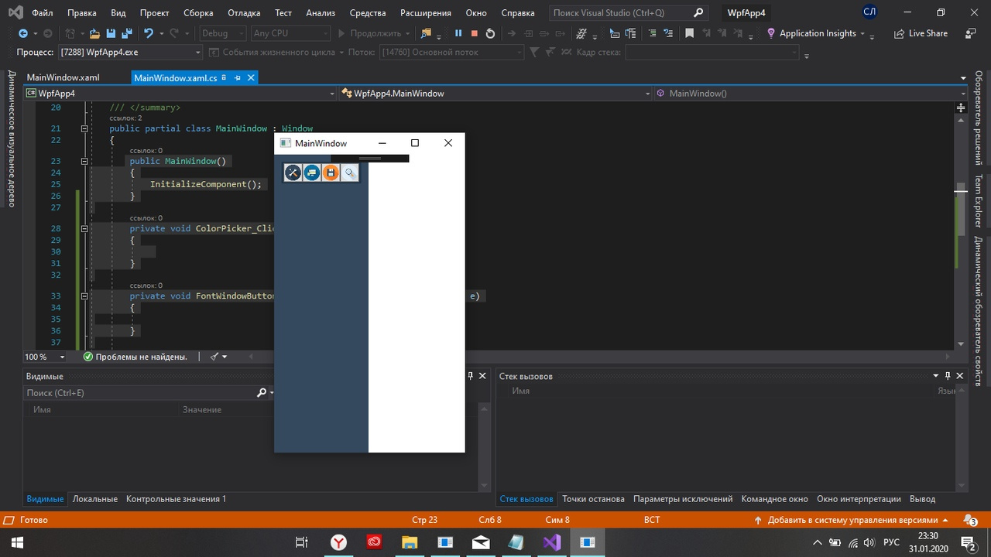Restart the debugging session

click(x=490, y=33)
